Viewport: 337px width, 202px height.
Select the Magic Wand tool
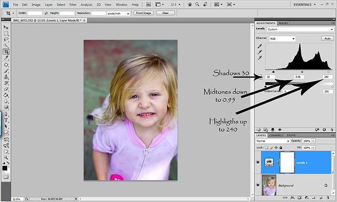(x=6, y=45)
